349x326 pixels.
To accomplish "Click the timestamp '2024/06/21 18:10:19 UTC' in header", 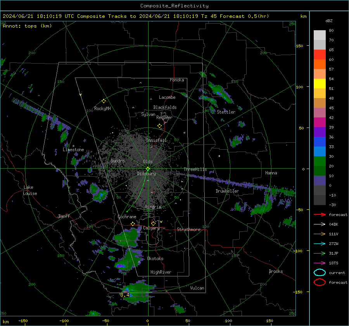I will coord(38,16).
